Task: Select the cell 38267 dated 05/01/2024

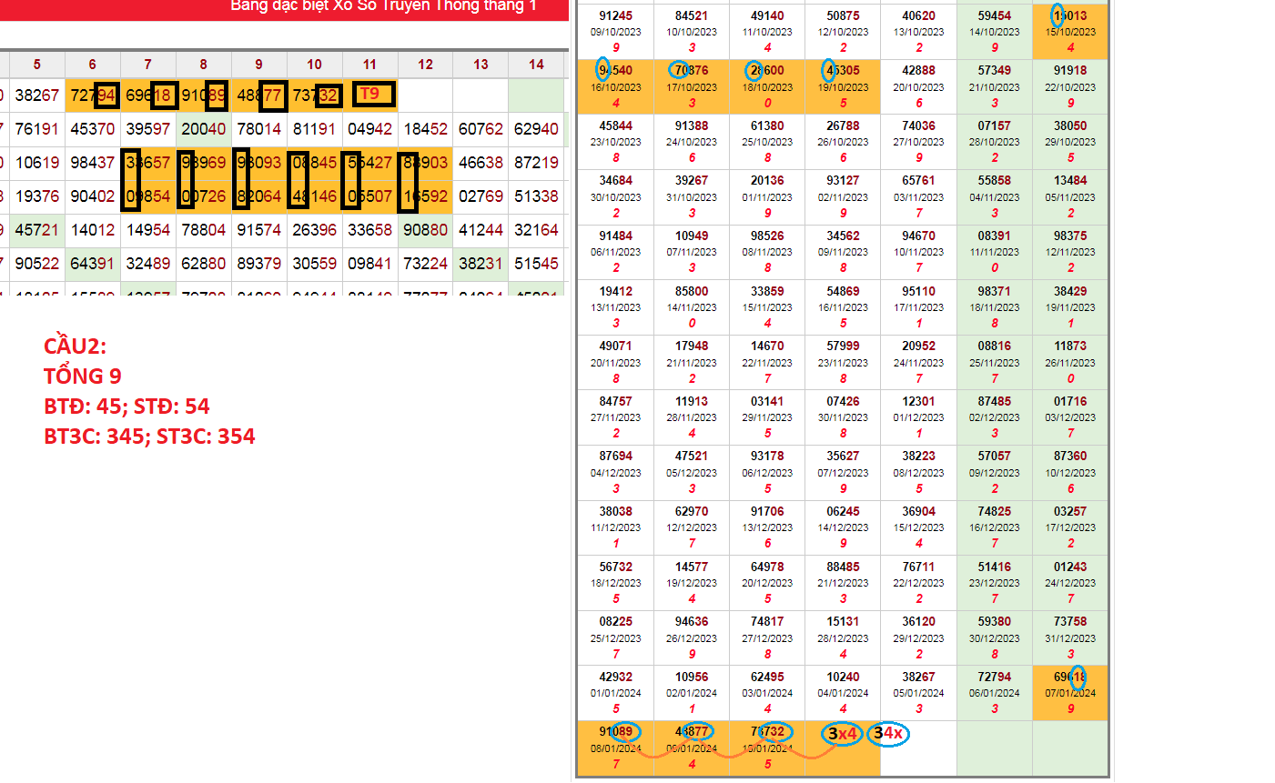Action: point(918,692)
